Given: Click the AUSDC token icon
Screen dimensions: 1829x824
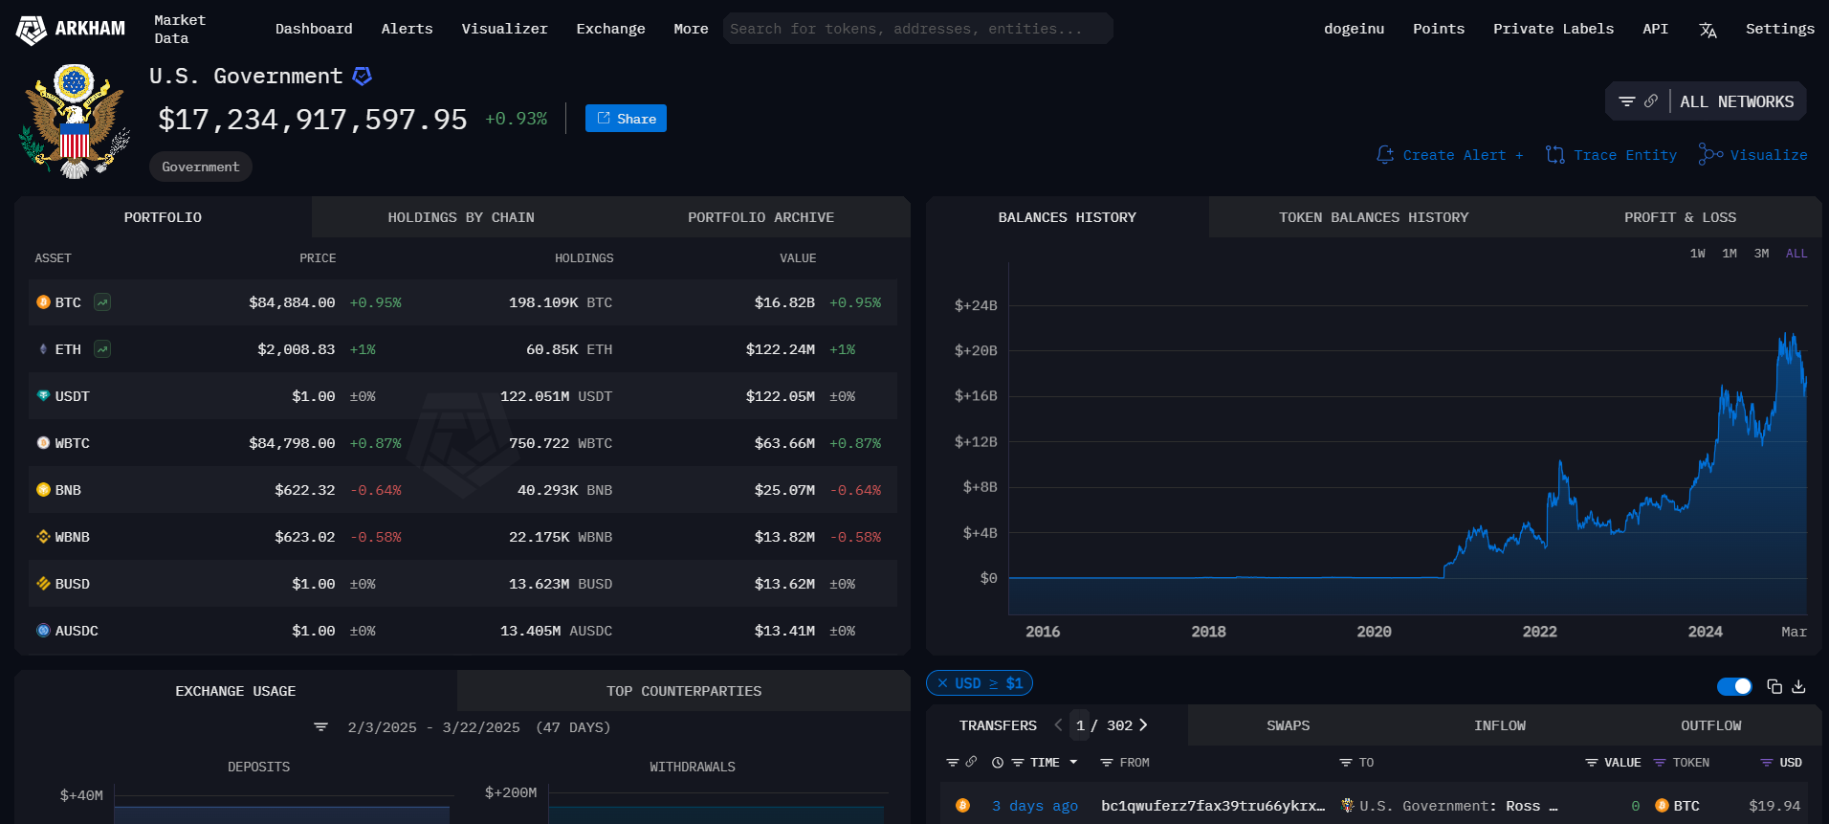Looking at the screenshot, I should pos(43,630).
